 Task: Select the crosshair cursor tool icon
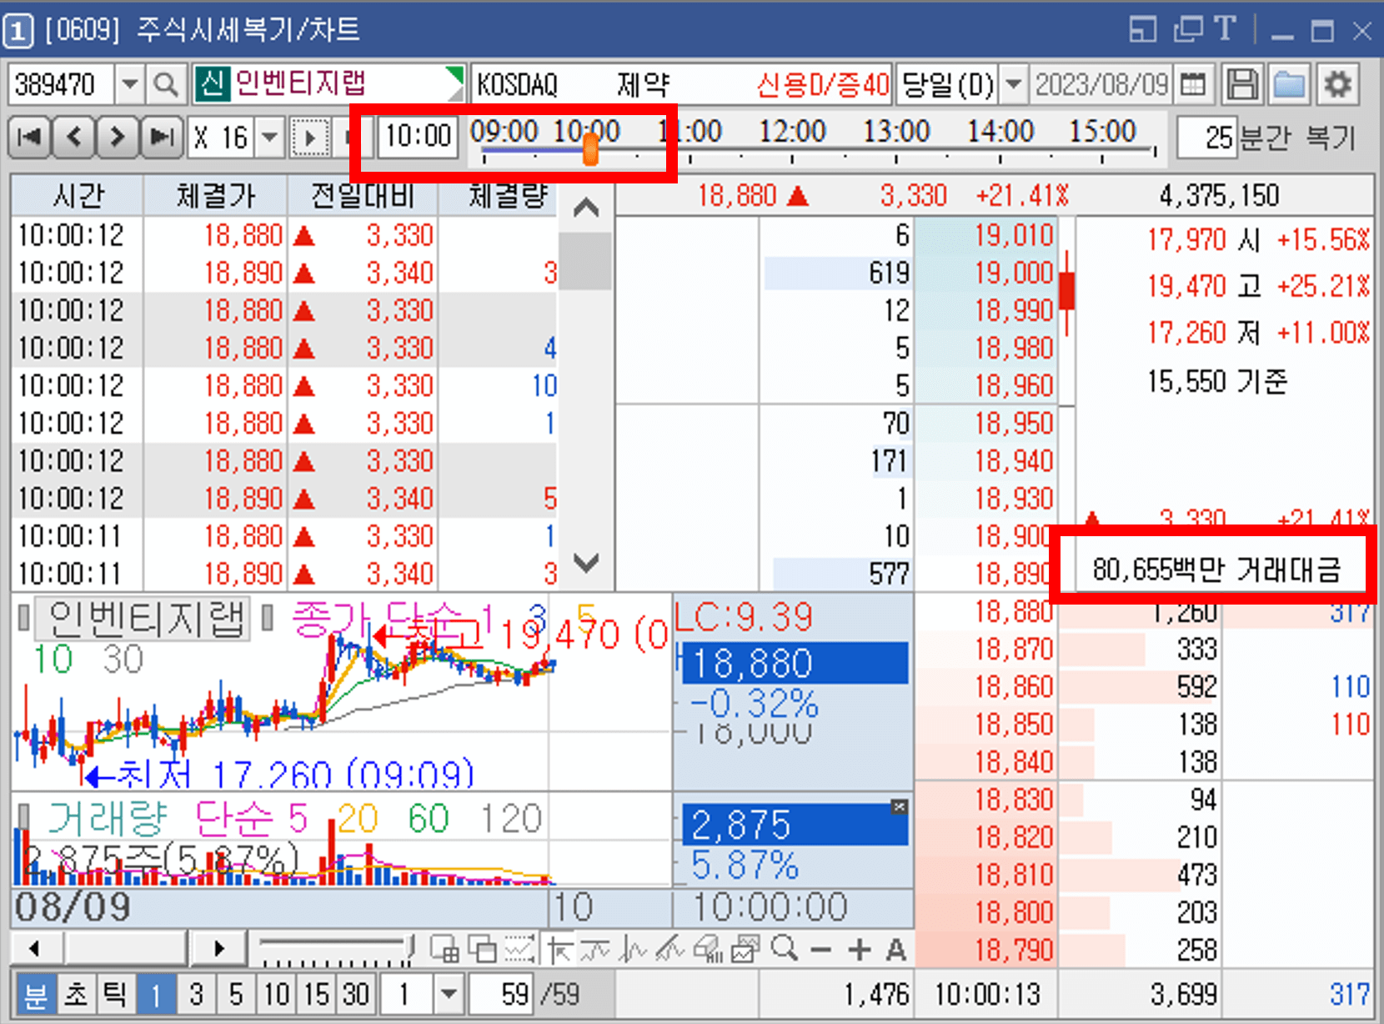[559, 949]
